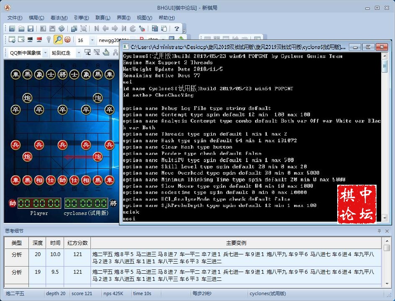The width and height of the screenshot is (395, 301).
Task: Click the BHGUI app icon in title bar
Action: [x=8, y=8]
